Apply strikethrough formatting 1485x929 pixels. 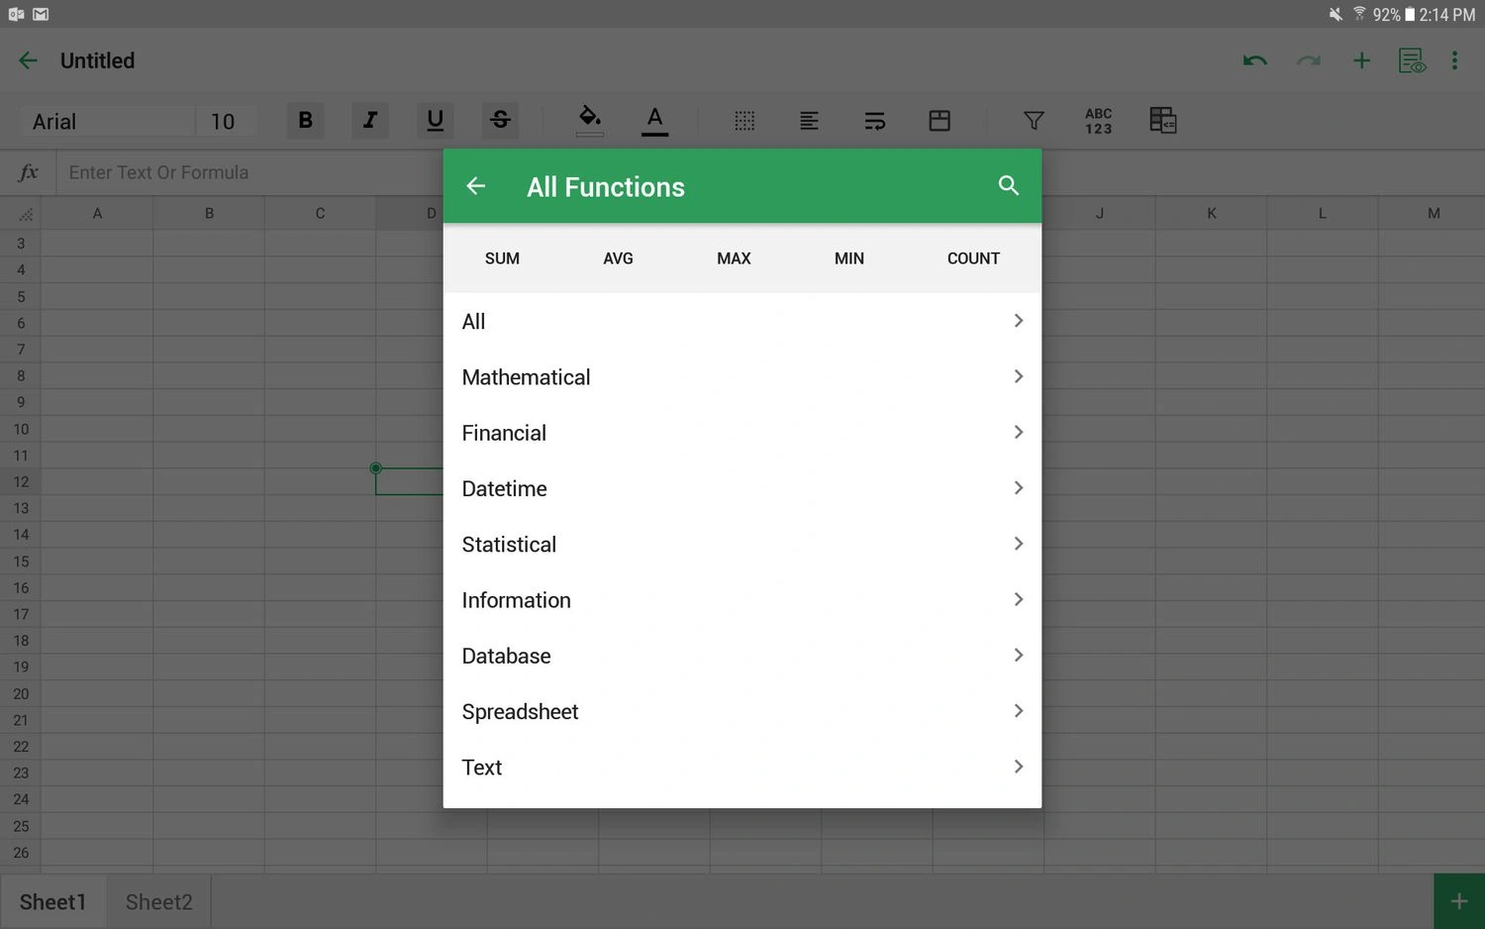(500, 120)
